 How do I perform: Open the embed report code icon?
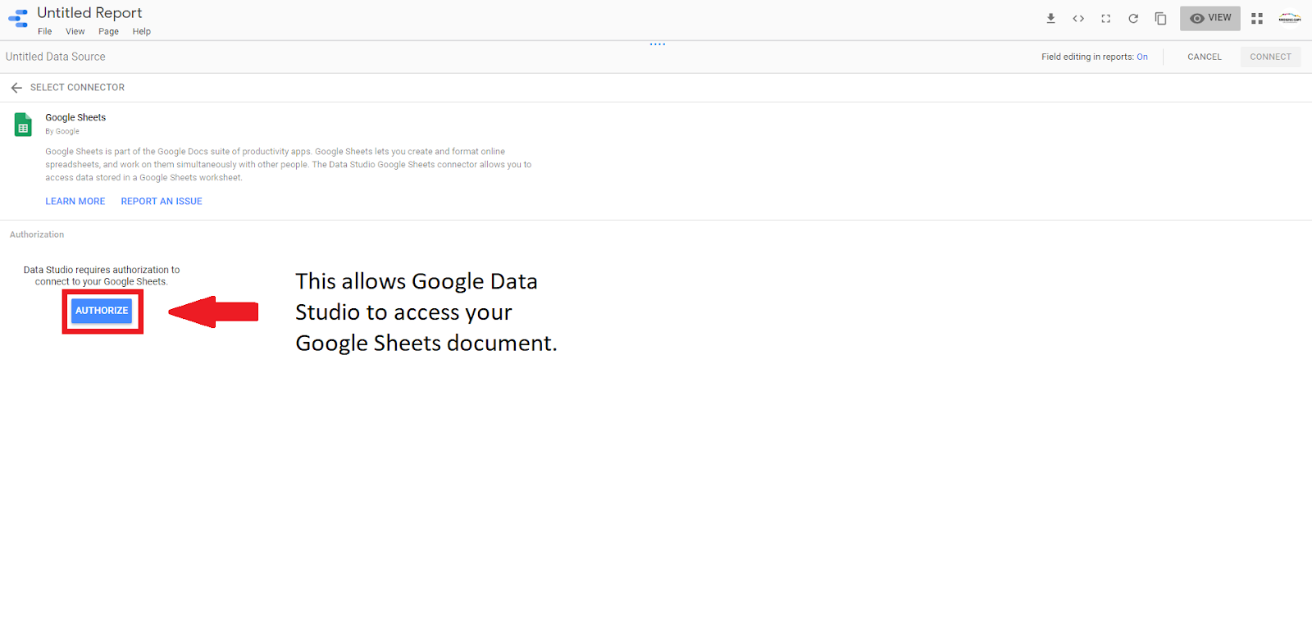(1078, 18)
